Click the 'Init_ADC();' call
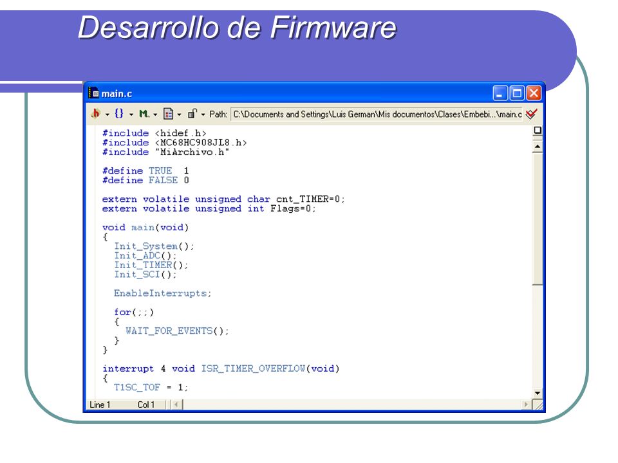 click(145, 256)
